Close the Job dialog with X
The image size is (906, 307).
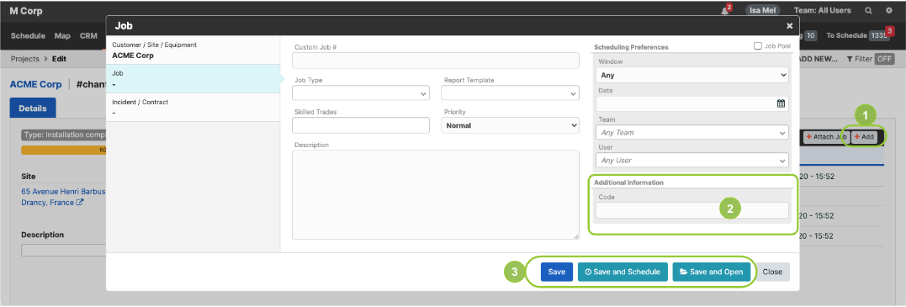point(789,25)
